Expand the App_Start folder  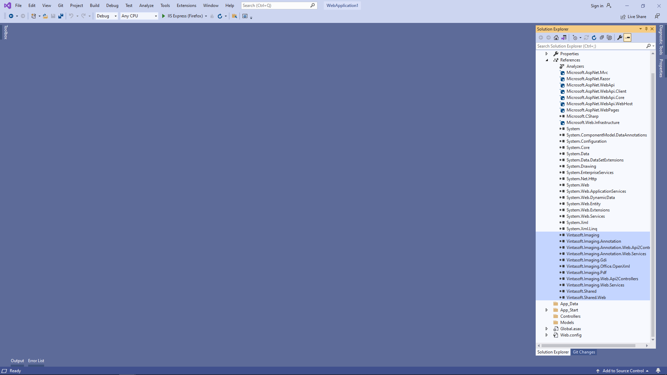(x=547, y=310)
